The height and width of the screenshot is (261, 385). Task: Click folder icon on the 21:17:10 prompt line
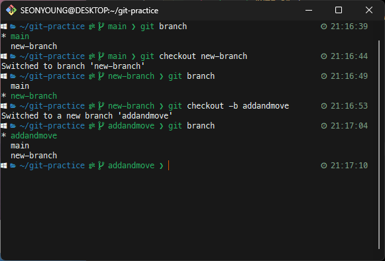tap(13, 166)
